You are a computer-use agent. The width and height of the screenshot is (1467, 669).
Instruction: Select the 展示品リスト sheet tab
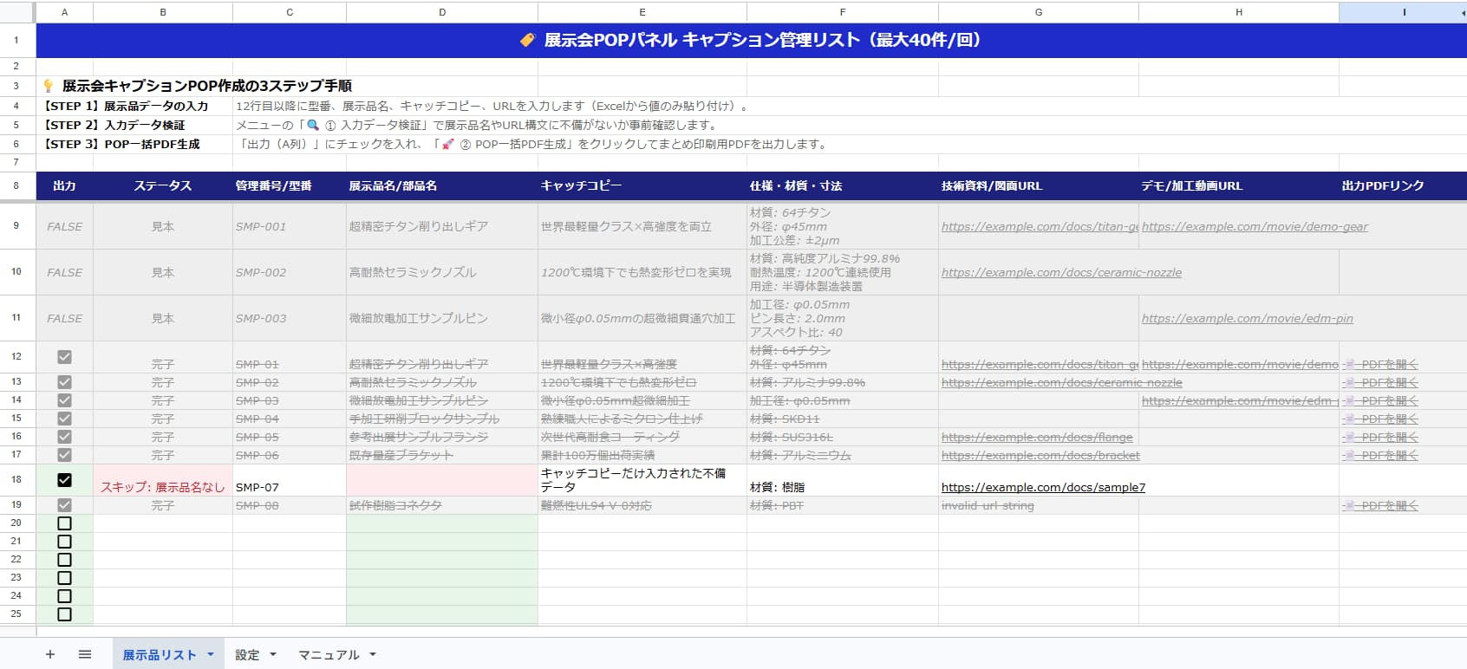tap(160, 655)
